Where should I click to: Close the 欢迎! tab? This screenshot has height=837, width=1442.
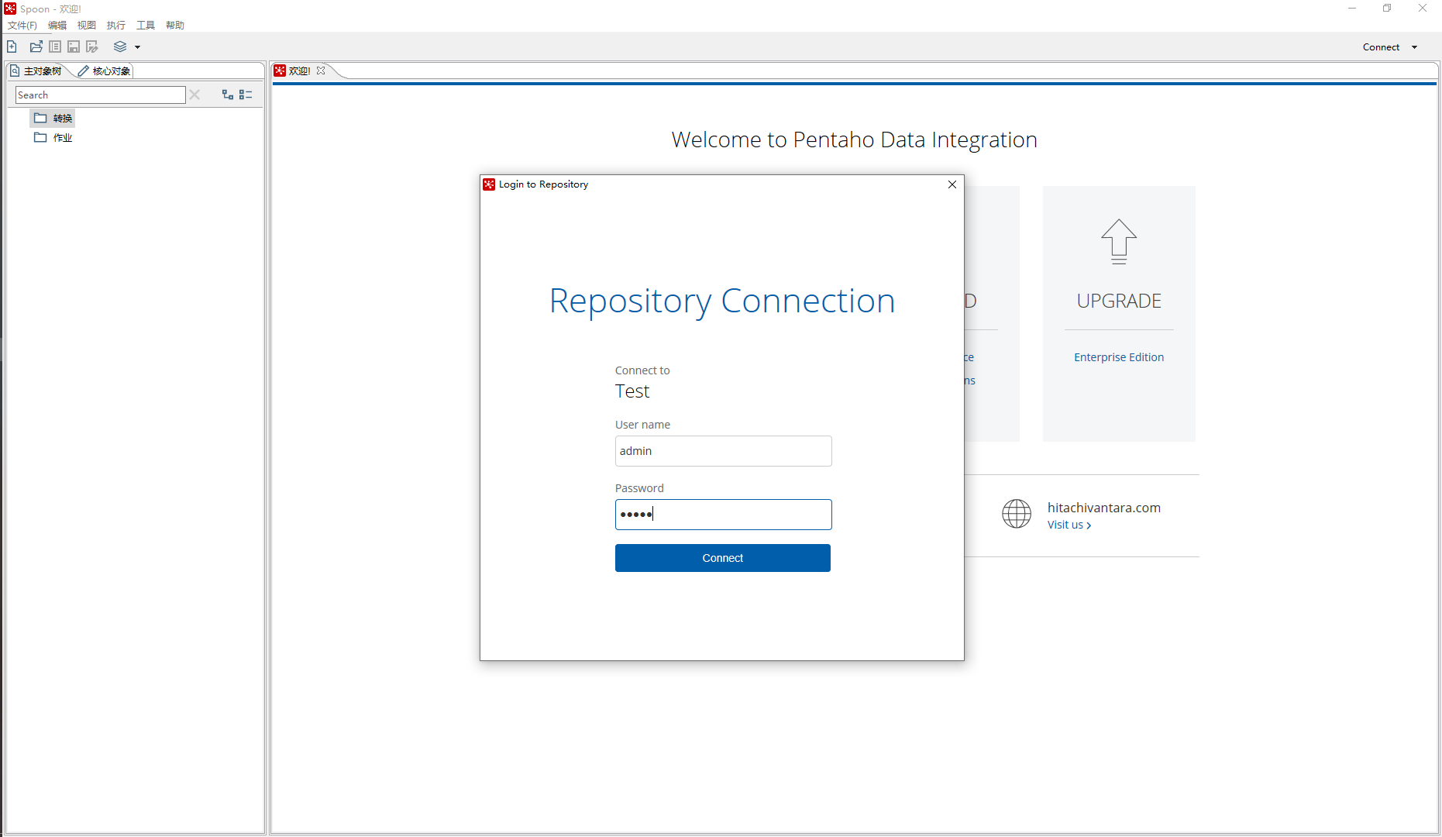[x=321, y=71]
